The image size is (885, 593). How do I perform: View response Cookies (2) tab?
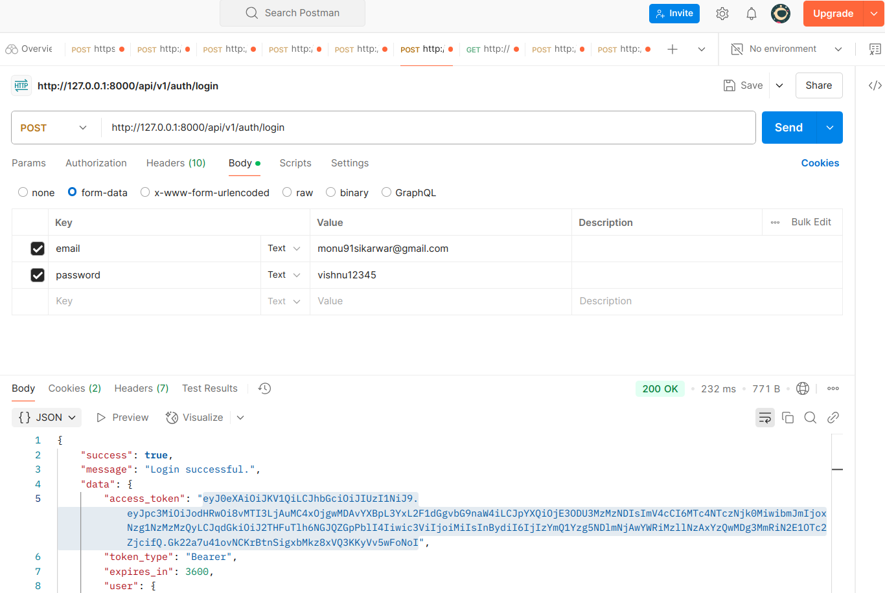75,388
